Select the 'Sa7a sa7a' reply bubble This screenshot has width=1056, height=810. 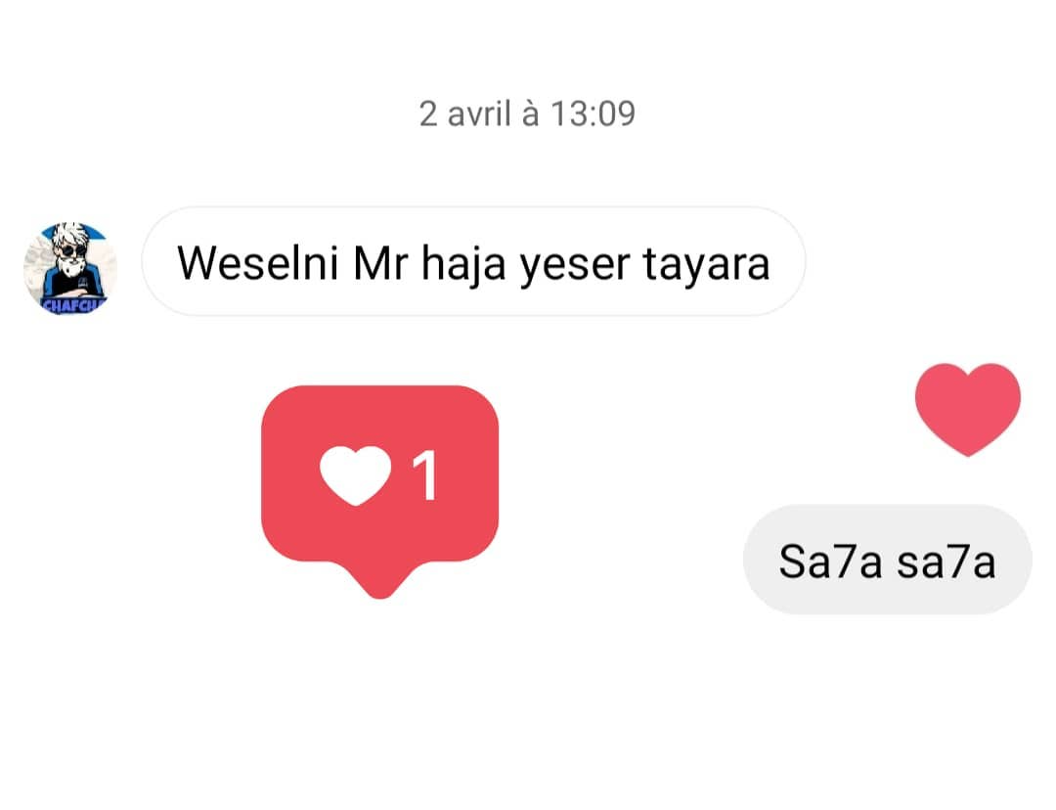tap(887, 560)
